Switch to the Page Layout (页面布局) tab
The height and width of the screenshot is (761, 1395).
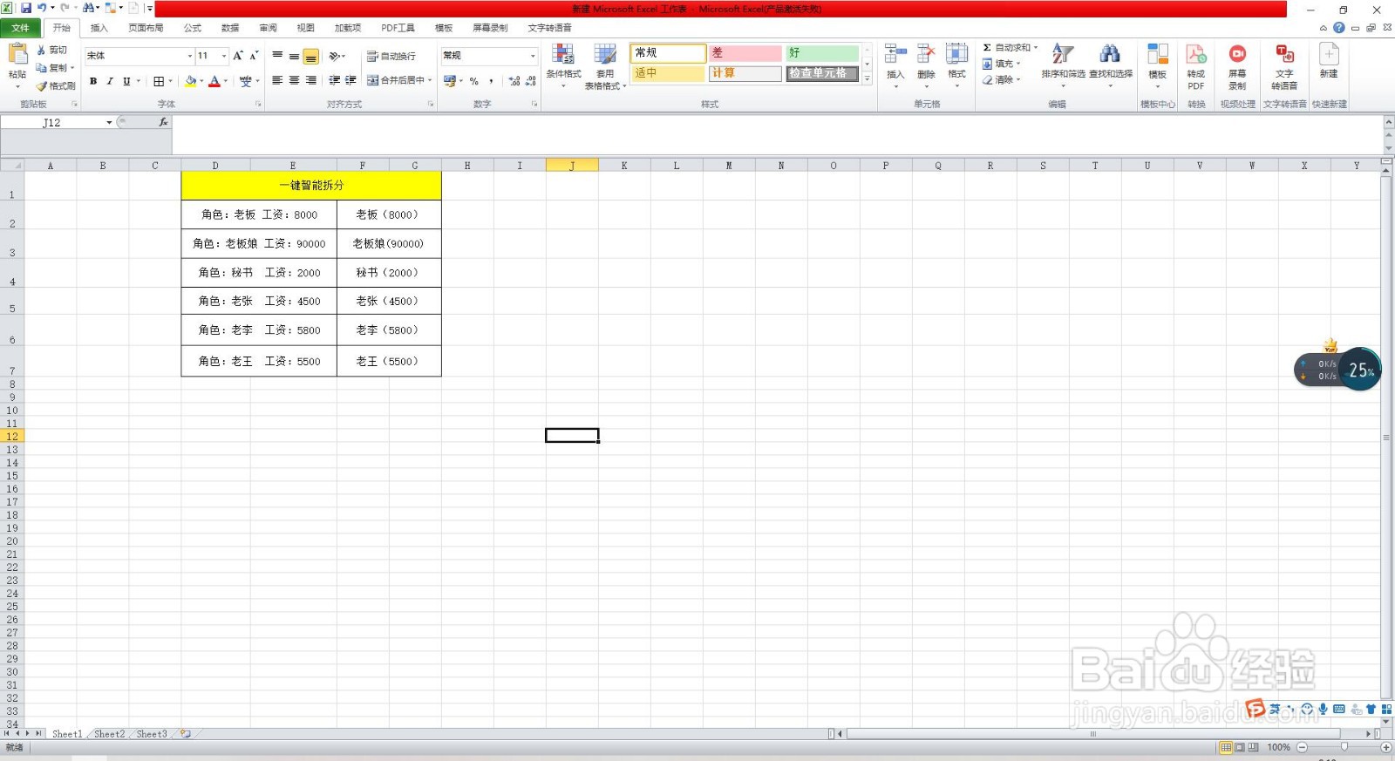(146, 28)
